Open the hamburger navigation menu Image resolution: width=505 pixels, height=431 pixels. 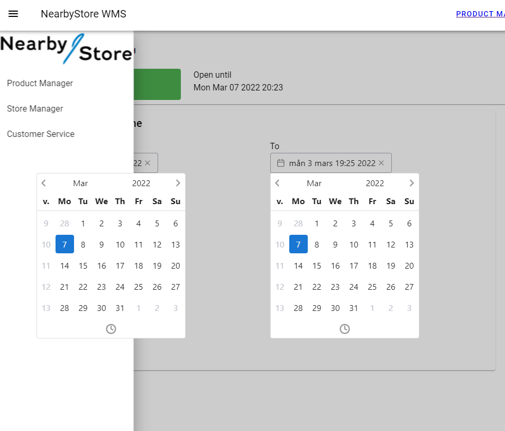pos(13,14)
